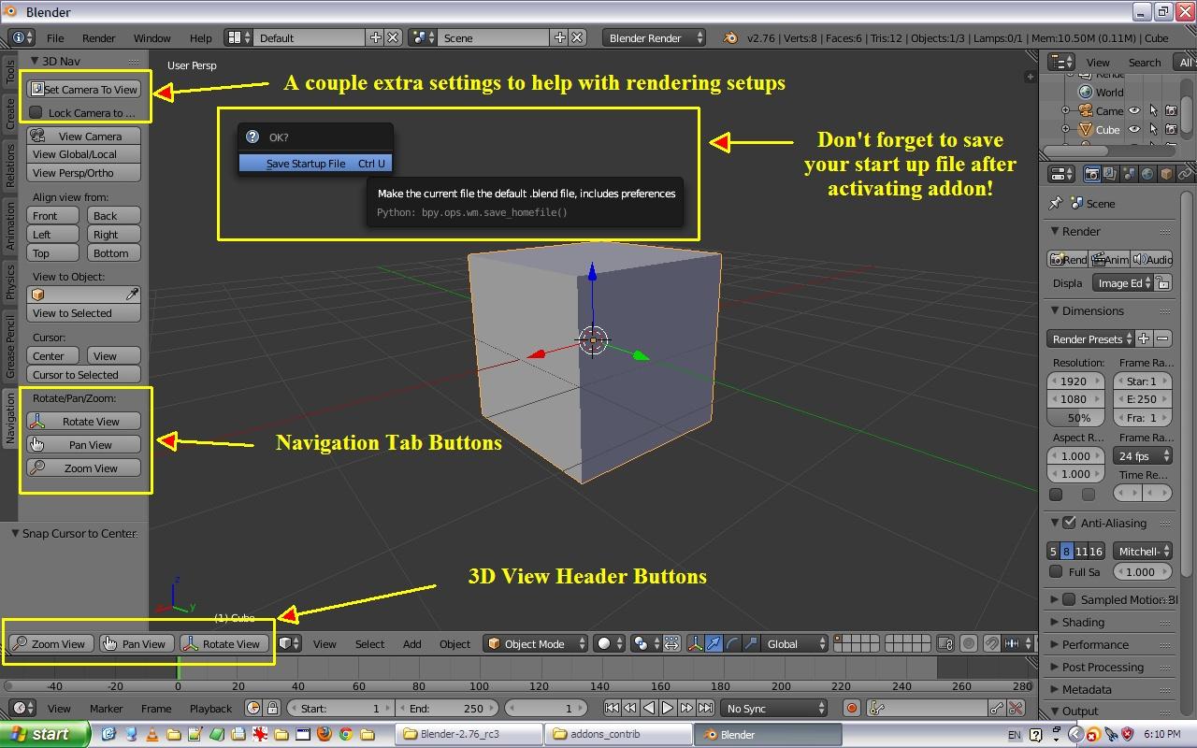The width and height of the screenshot is (1197, 748).
Task: Click Save Startup File
Action: 313,163
